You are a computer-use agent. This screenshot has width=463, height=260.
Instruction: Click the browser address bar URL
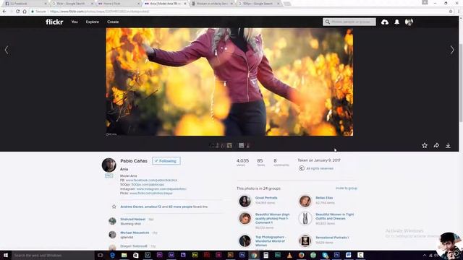point(99,12)
